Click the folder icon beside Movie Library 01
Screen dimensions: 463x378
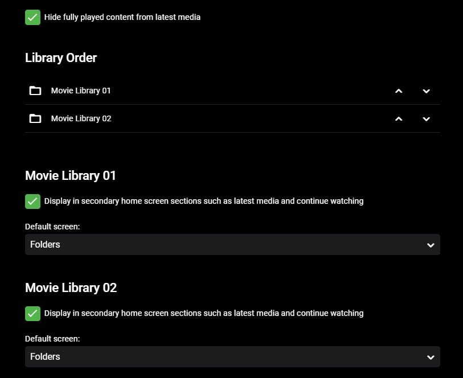[35, 91]
